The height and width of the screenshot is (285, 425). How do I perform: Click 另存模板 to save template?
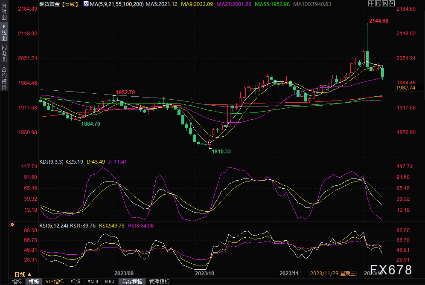(x=131, y=282)
